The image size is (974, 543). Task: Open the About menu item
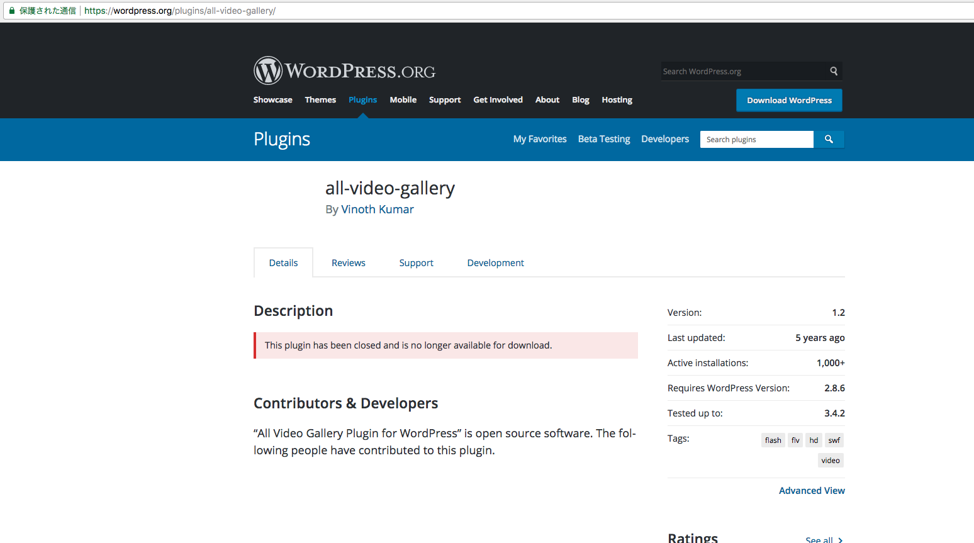(547, 99)
